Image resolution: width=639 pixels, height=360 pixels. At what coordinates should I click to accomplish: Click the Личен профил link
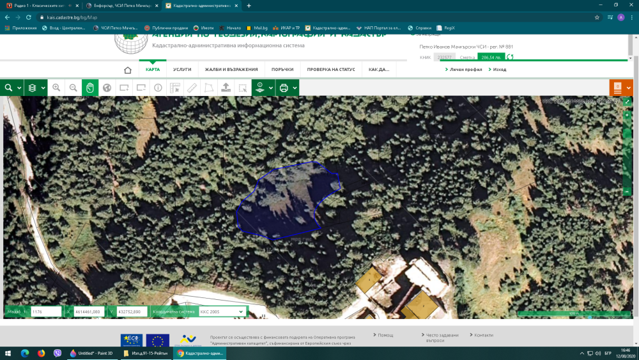465,69
